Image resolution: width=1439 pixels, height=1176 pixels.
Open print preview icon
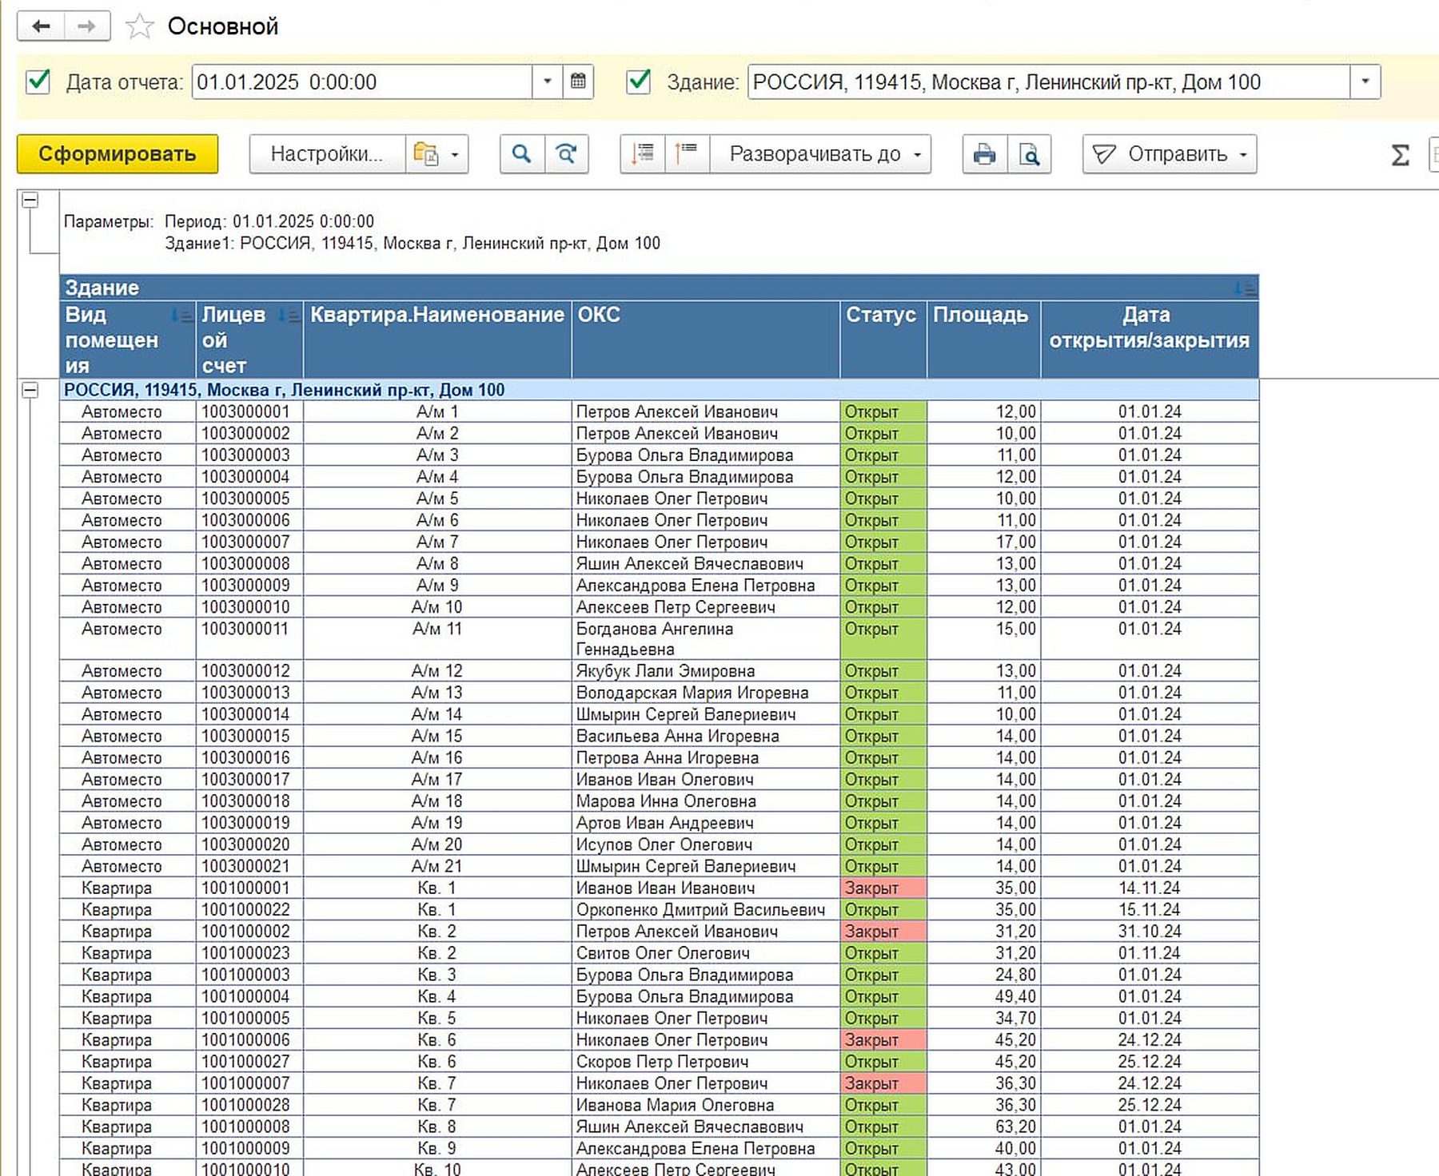click(x=1030, y=153)
